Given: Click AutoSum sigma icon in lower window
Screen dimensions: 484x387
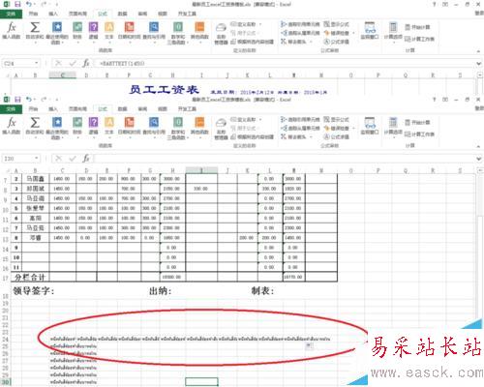Looking at the screenshot, I should pos(35,127).
